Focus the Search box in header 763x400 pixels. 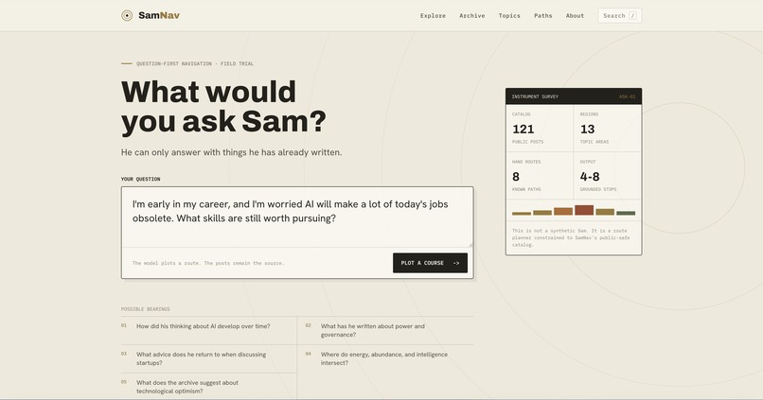tap(619, 15)
